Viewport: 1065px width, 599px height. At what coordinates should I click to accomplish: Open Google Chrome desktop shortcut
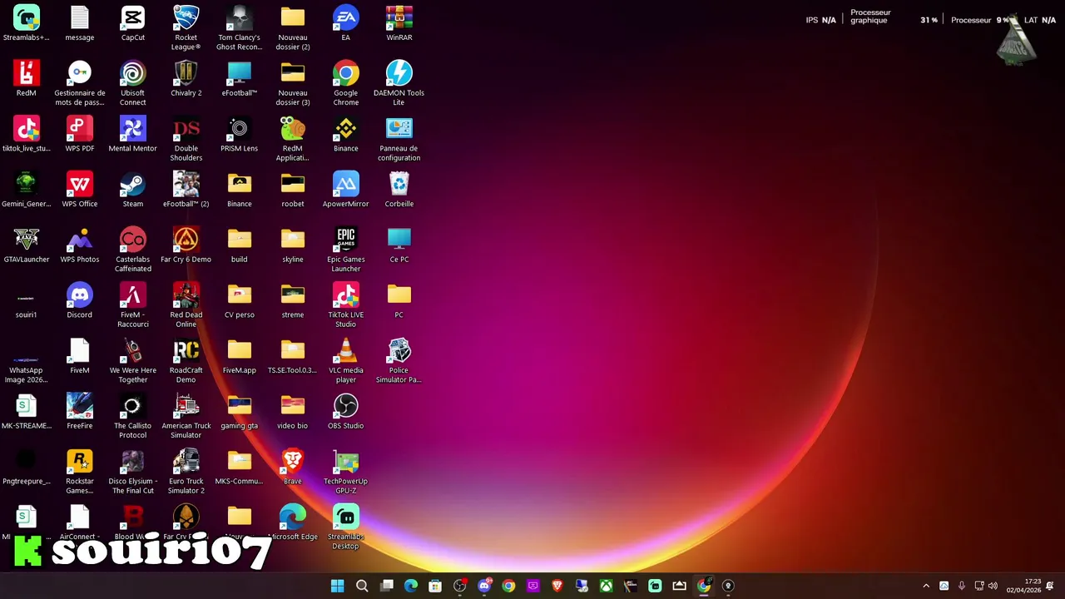pos(345,83)
